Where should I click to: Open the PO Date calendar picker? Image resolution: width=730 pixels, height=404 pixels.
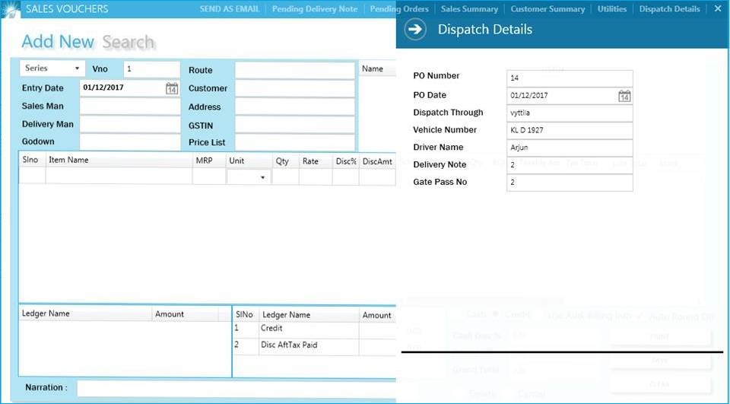pyautogui.click(x=624, y=96)
